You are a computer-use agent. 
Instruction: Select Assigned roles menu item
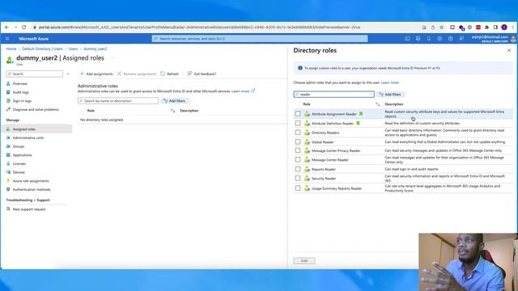pyautogui.click(x=37, y=129)
